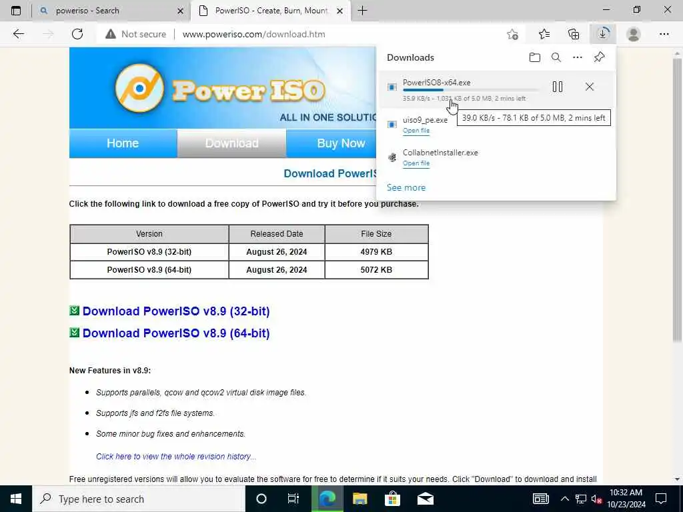The image size is (683, 512).
Task: Open Cortana circle icon on taskbar
Action: (x=261, y=499)
